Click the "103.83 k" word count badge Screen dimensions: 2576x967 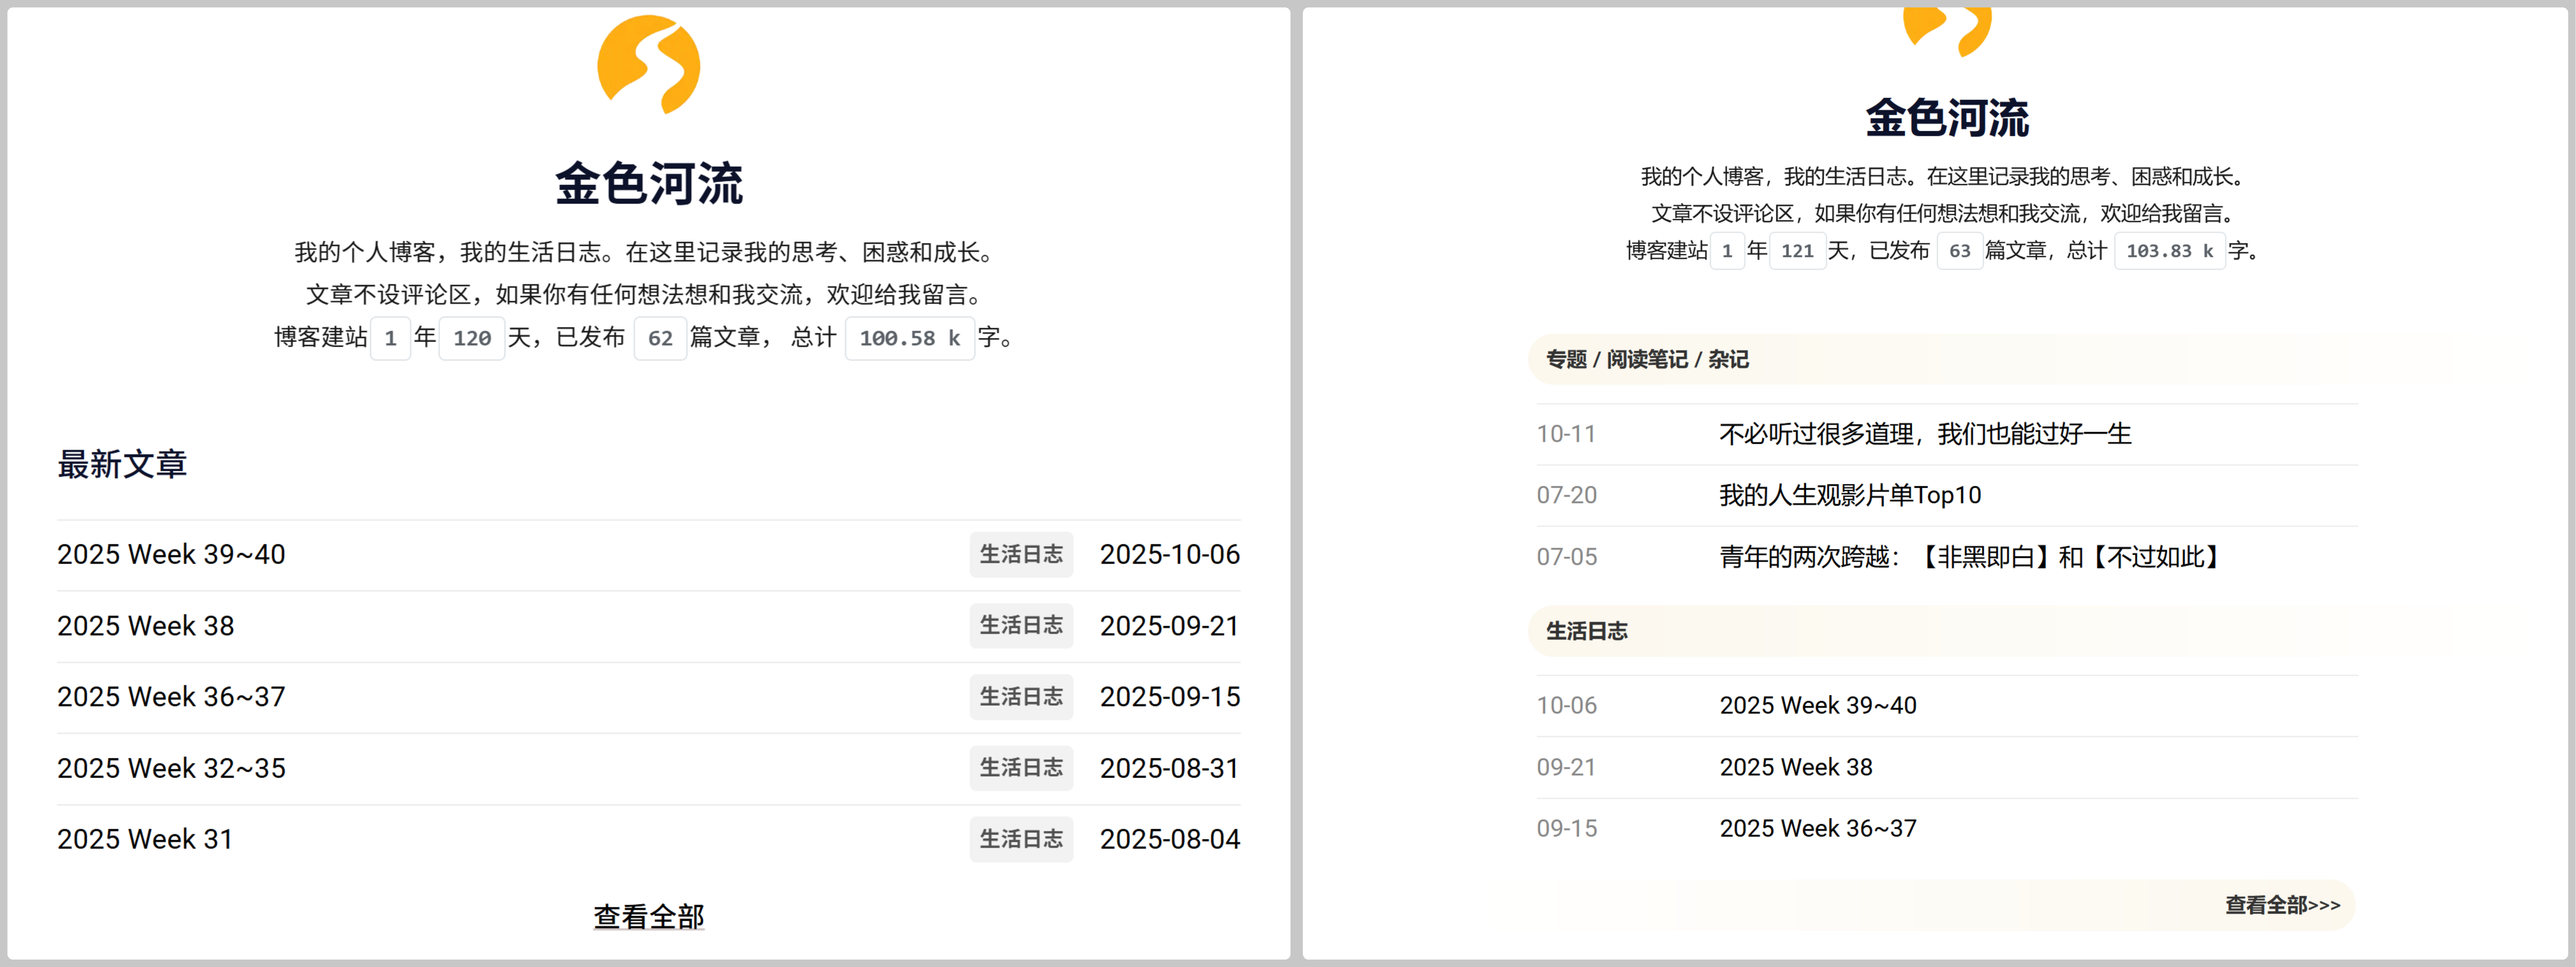tap(2170, 251)
